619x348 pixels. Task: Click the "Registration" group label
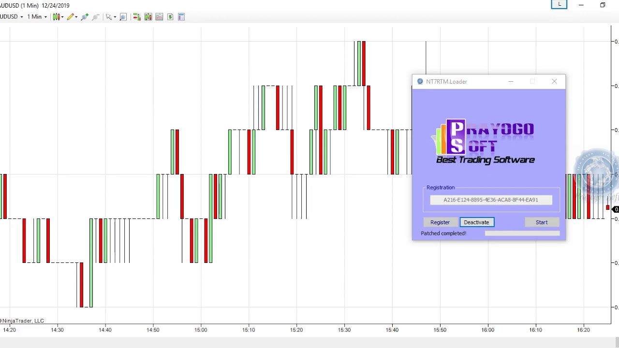pos(441,188)
